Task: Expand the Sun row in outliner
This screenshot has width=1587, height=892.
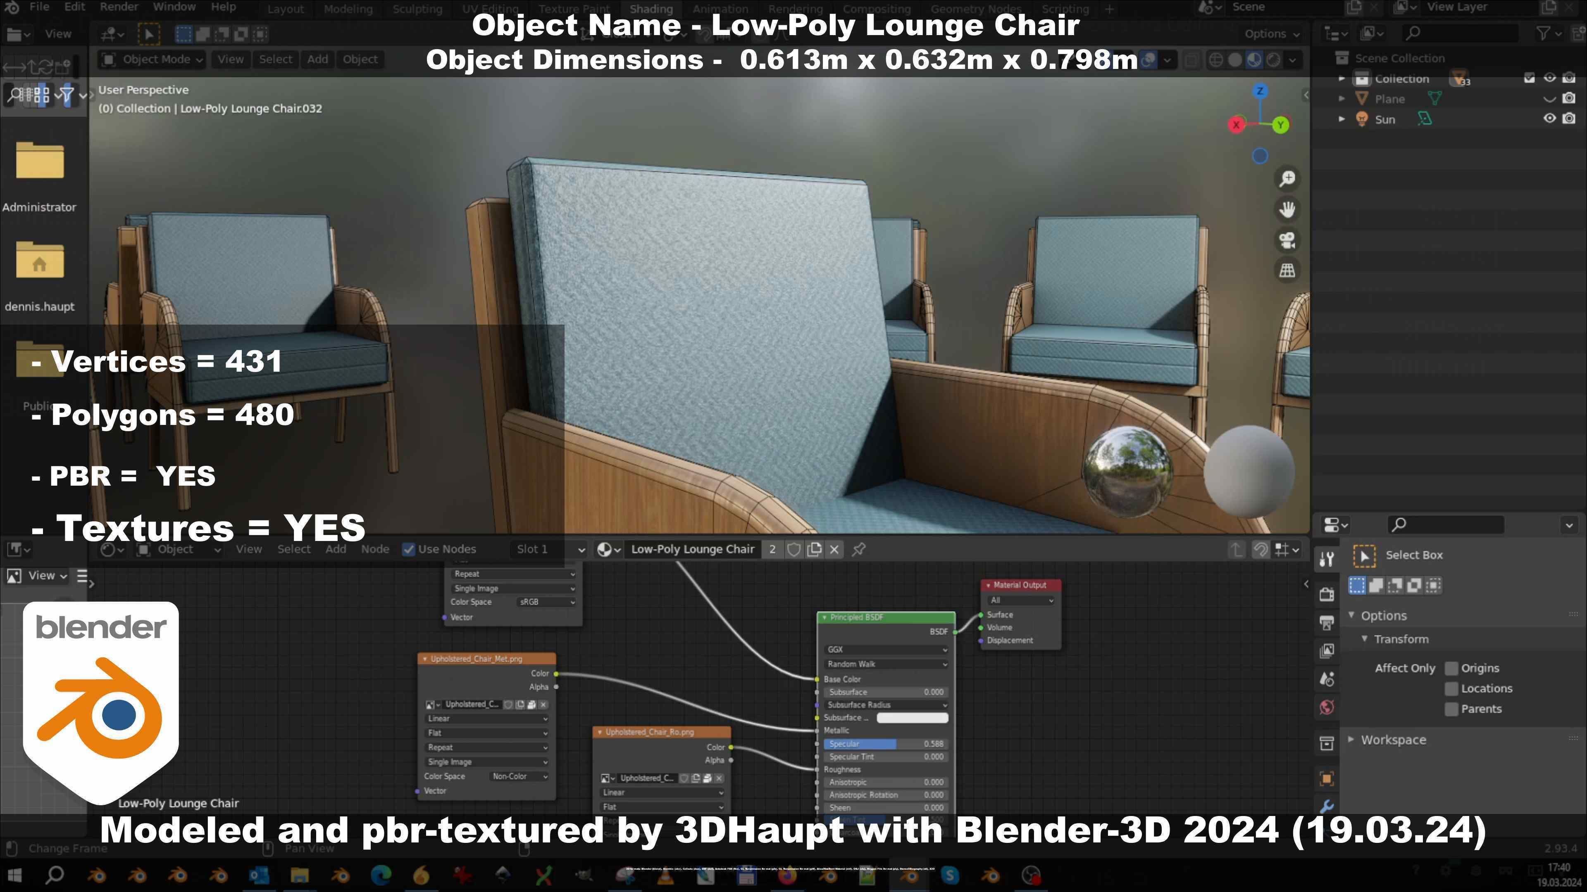Action: coord(1342,119)
